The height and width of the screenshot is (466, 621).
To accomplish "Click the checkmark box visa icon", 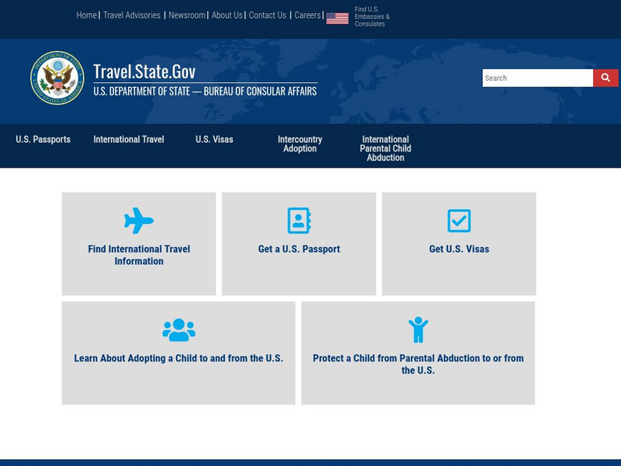I will (x=459, y=221).
